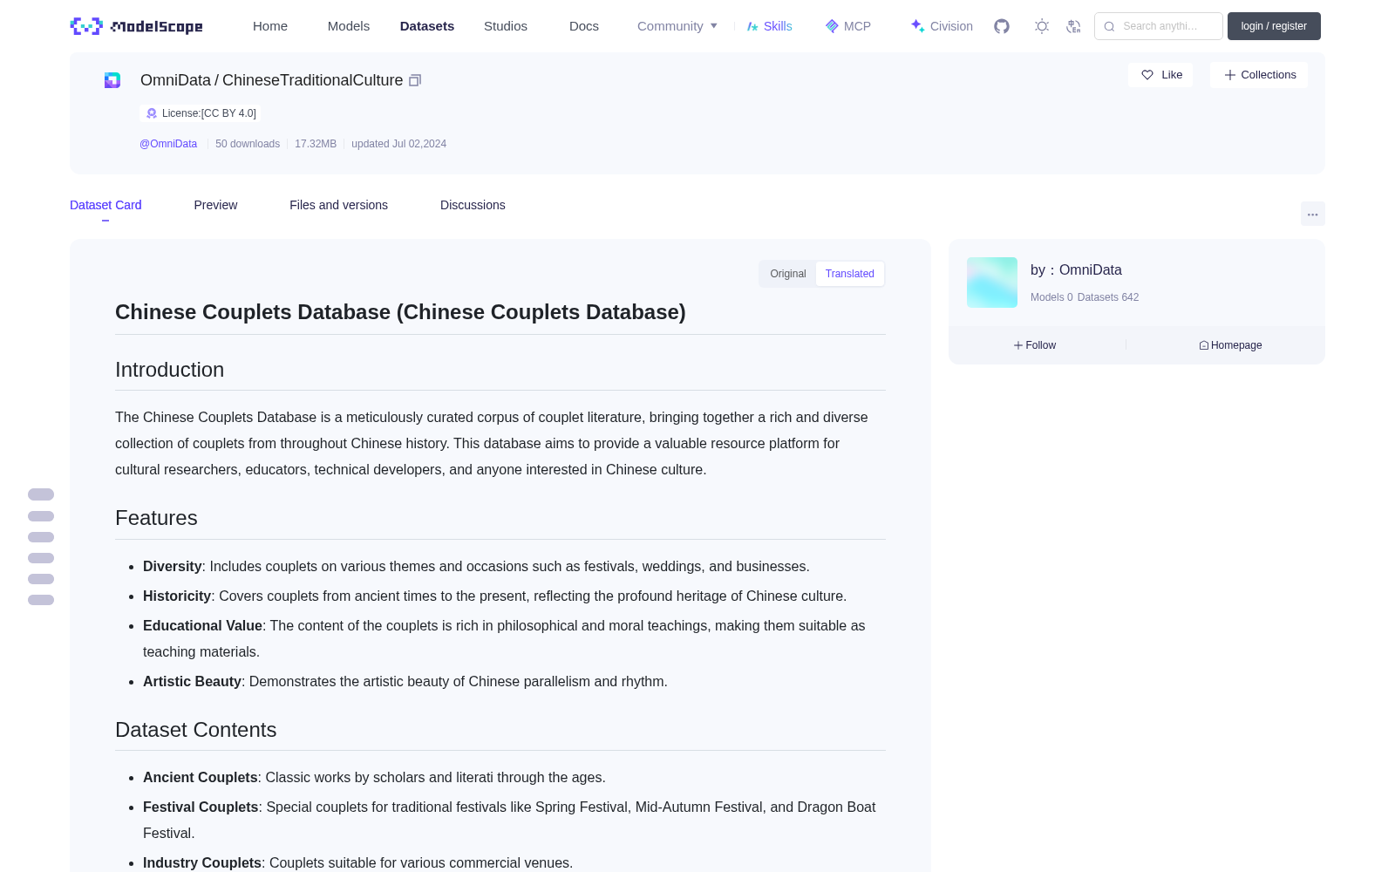Switch to the Discussions tab
The height and width of the screenshot is (872, 1395).
coord(473,205)
